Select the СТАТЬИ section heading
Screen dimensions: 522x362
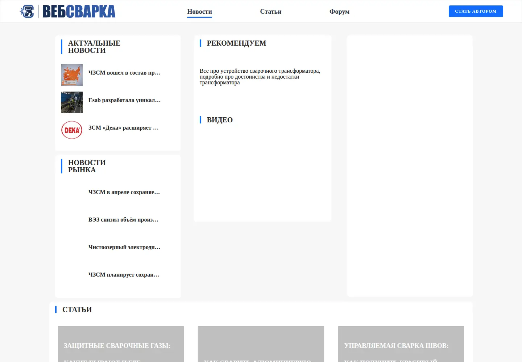(x=77, y=310)
